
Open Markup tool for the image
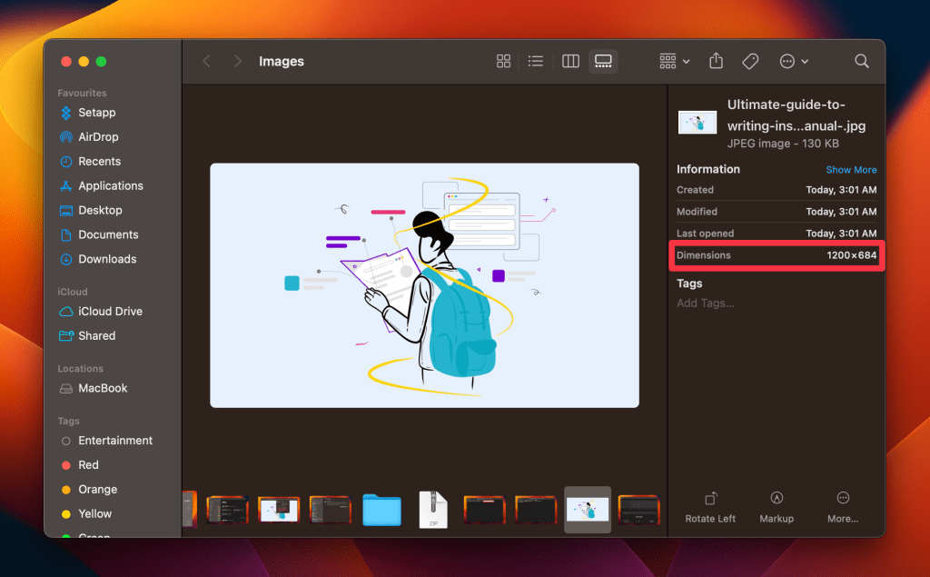(777, 507)
